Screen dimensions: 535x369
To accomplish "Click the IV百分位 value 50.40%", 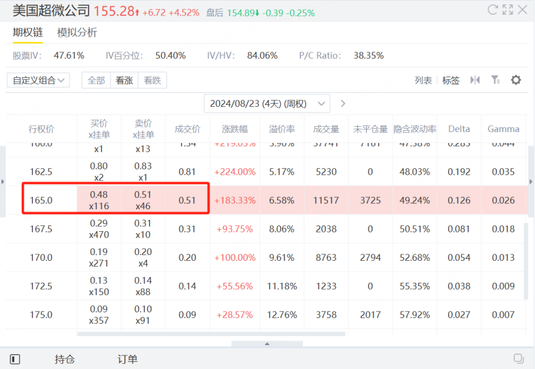I will (x=170, y=55).
